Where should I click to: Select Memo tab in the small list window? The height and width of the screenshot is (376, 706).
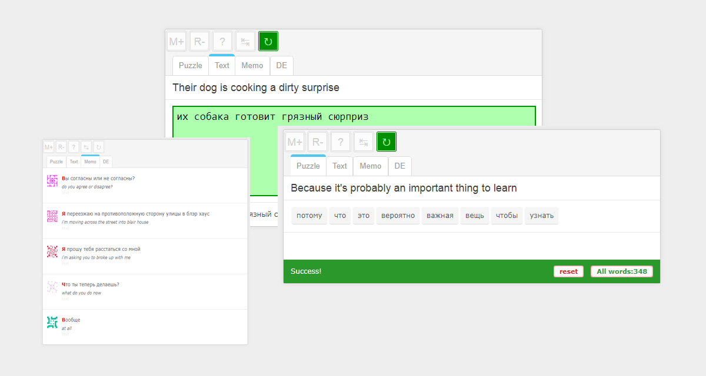[x=90, y=162]
